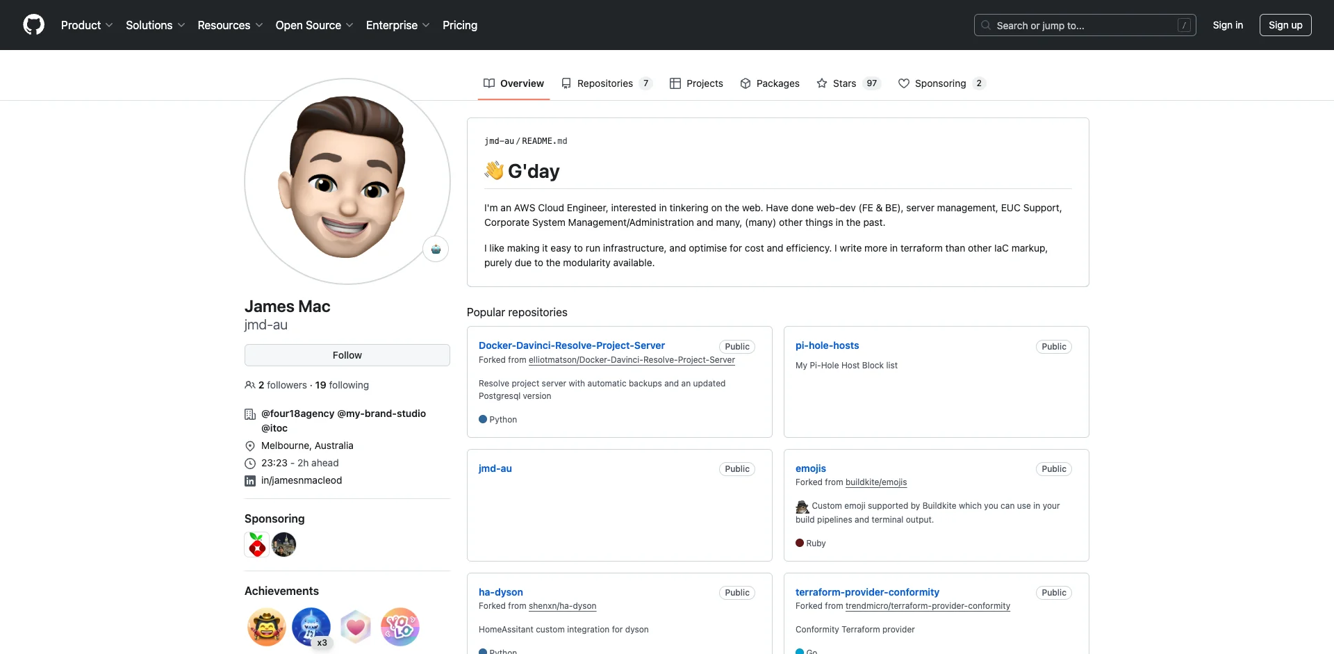The image size is (1334, 654).
Task: Click the James Mac profile avatar
Action: tap(347, 181)
